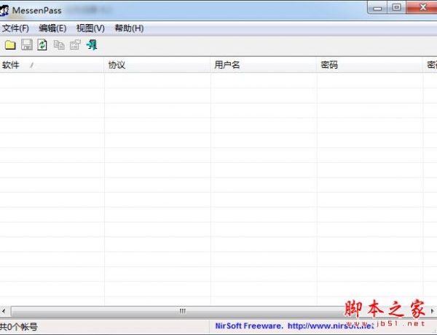Open the 视图(V) menu
Image resolution: width=437 pixels, height=335 pixels.
tap(90, 28)
